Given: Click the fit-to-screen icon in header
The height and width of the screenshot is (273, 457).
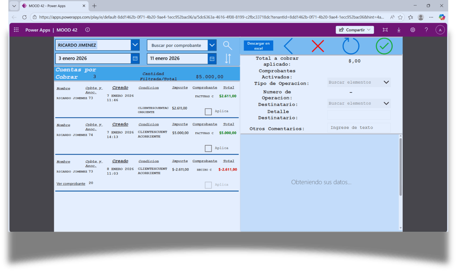Looking at the screenshot, I should pos(385,30).
